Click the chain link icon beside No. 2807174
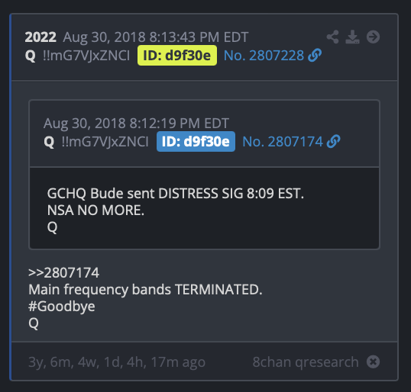This screenshot has width=411, height=392. point(333,142)
